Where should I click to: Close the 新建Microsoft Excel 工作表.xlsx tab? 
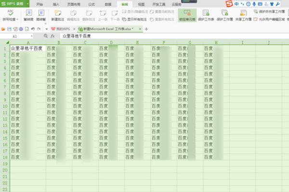click(140, 29)
